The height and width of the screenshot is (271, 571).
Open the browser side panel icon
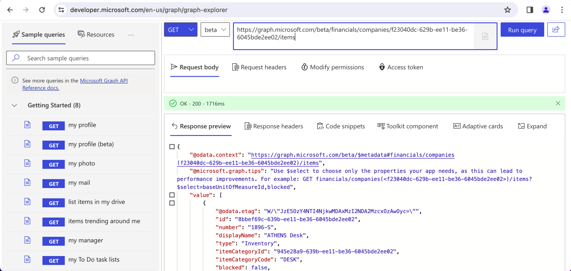530,10
